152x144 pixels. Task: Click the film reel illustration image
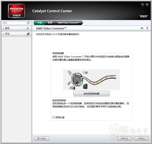point(91,80)
